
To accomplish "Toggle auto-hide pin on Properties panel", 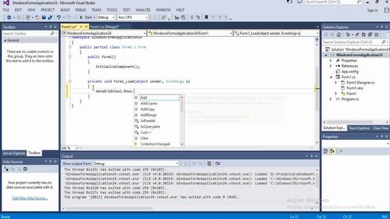I will pyautogui.click(x=382, y=136).
